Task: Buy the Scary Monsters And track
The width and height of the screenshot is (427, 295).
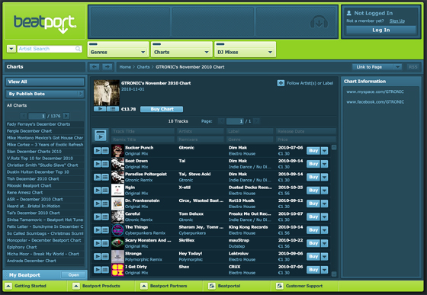Action: tap(313, 243)
